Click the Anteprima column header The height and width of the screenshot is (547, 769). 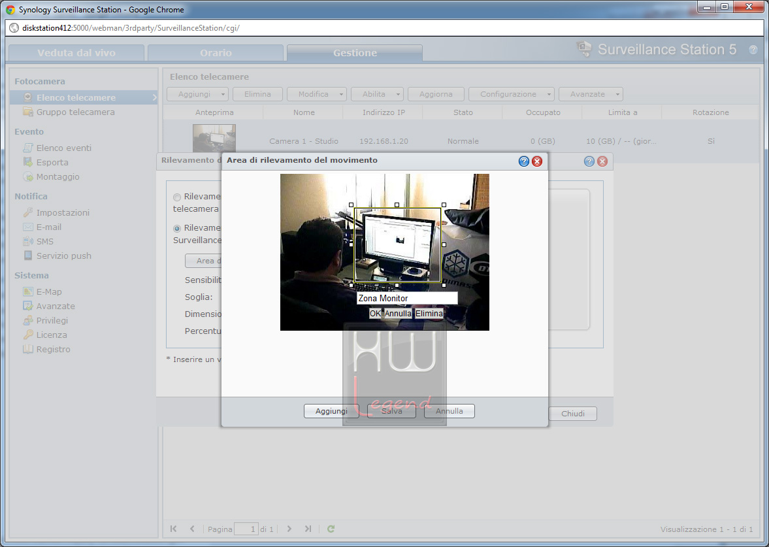click(x=214, y=112)
